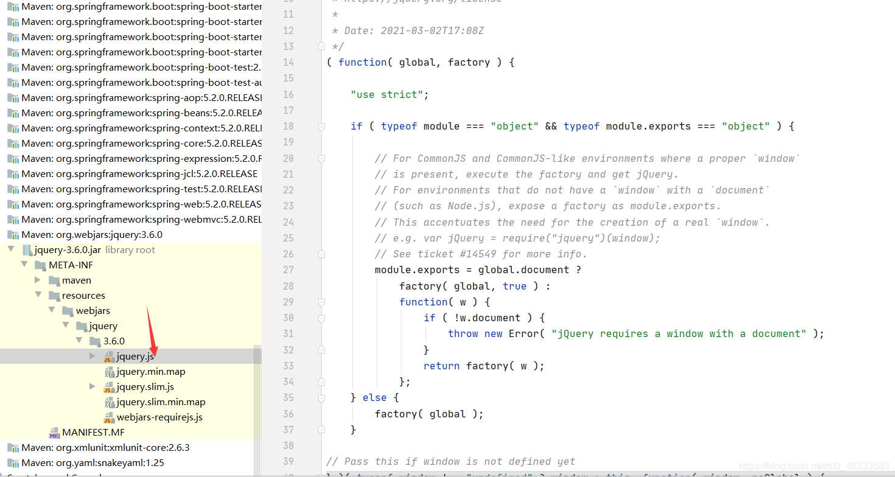Click the webjars folder icon

pyautogui.click(x=68, y=311)
